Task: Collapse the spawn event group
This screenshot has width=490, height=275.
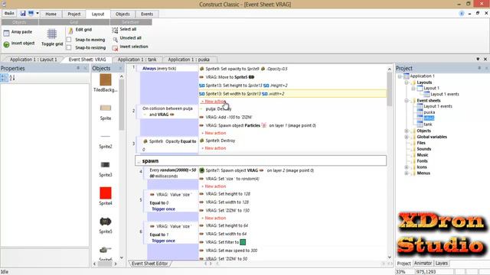Action: tap(139, 161)
